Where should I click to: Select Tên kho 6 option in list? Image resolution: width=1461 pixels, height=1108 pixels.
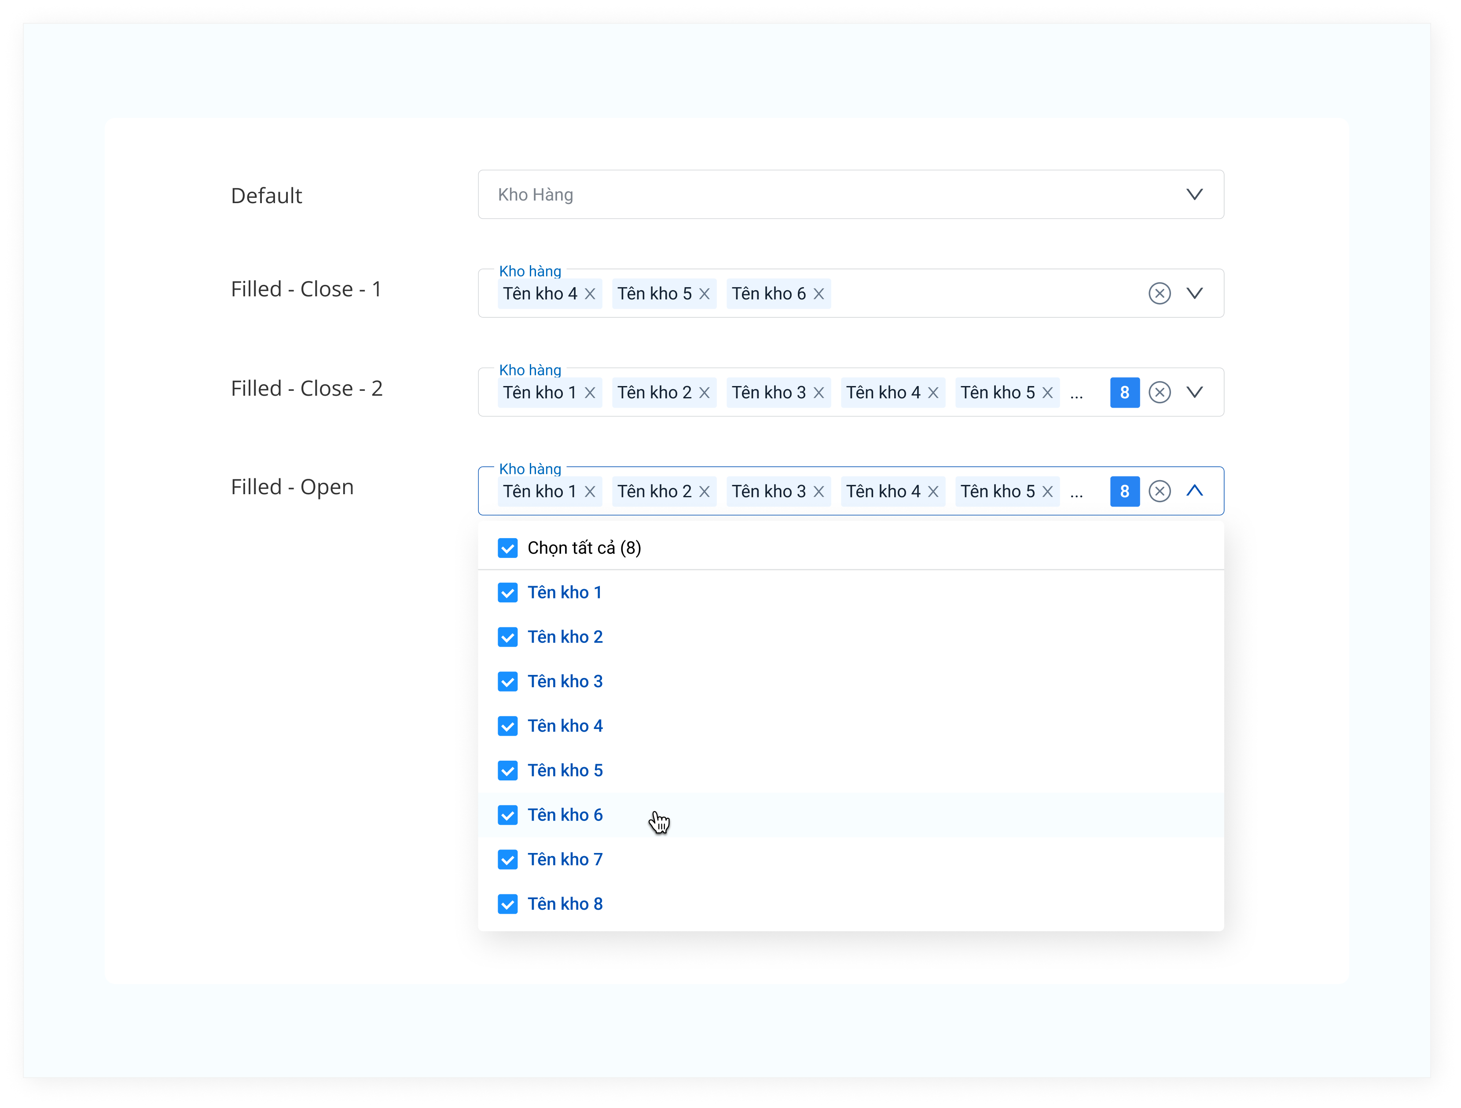tap(565, 815)
